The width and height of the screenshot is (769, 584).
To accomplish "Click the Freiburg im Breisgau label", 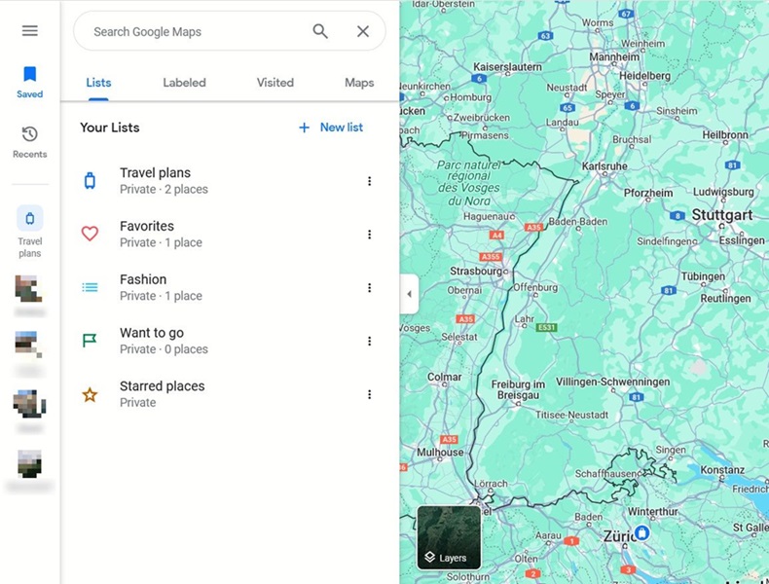I will (x=518, y=390).
